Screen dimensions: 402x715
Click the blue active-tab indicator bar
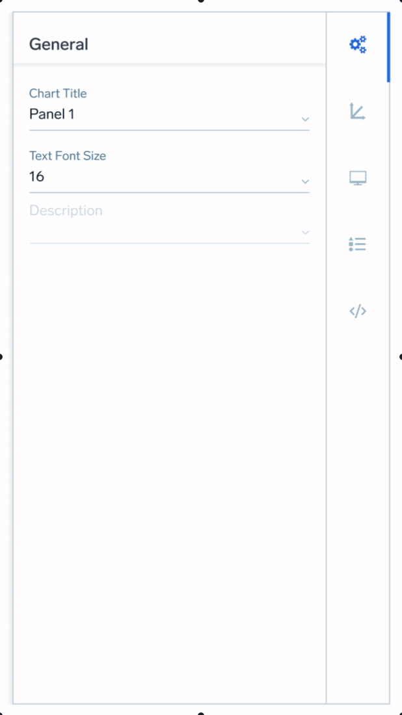click(x=388, y=47)
